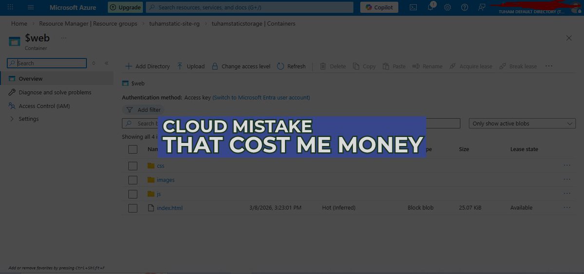
Task: Click the Paste toolbar item
Action: click(x=394, y=67)
